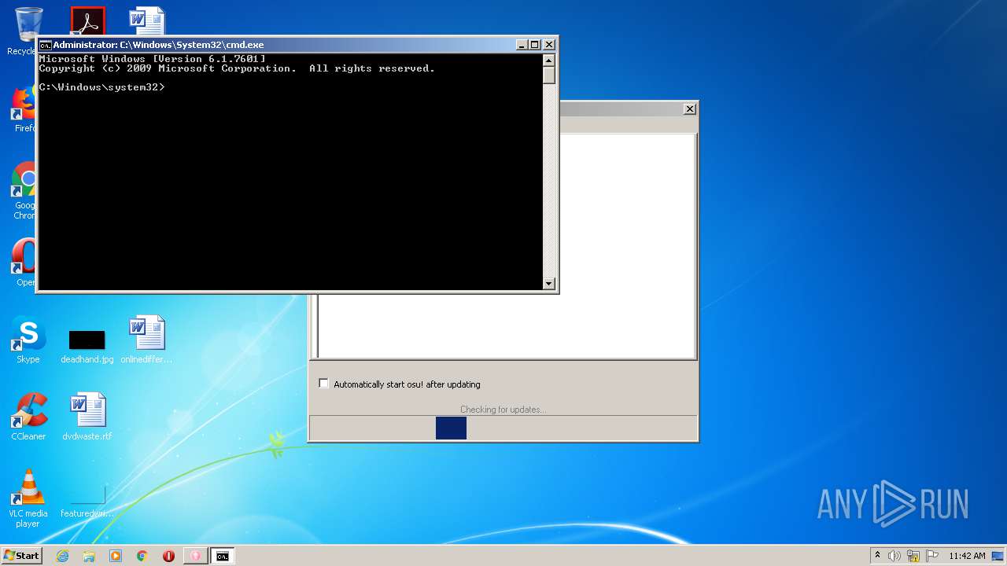Open the Action Center flag icon
Image resolution: width=1007 pixels, height=566 pixels.
(x=932, y=556)
